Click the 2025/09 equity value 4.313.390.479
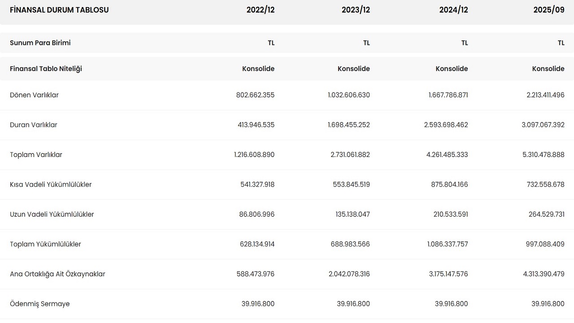Viewport: 574px width, 323px height. 543,274
